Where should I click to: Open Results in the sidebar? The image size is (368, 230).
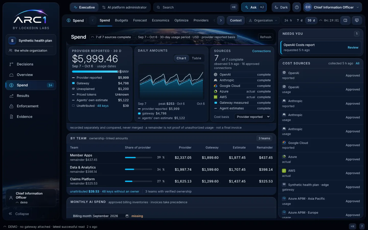[x=31, y=96]
